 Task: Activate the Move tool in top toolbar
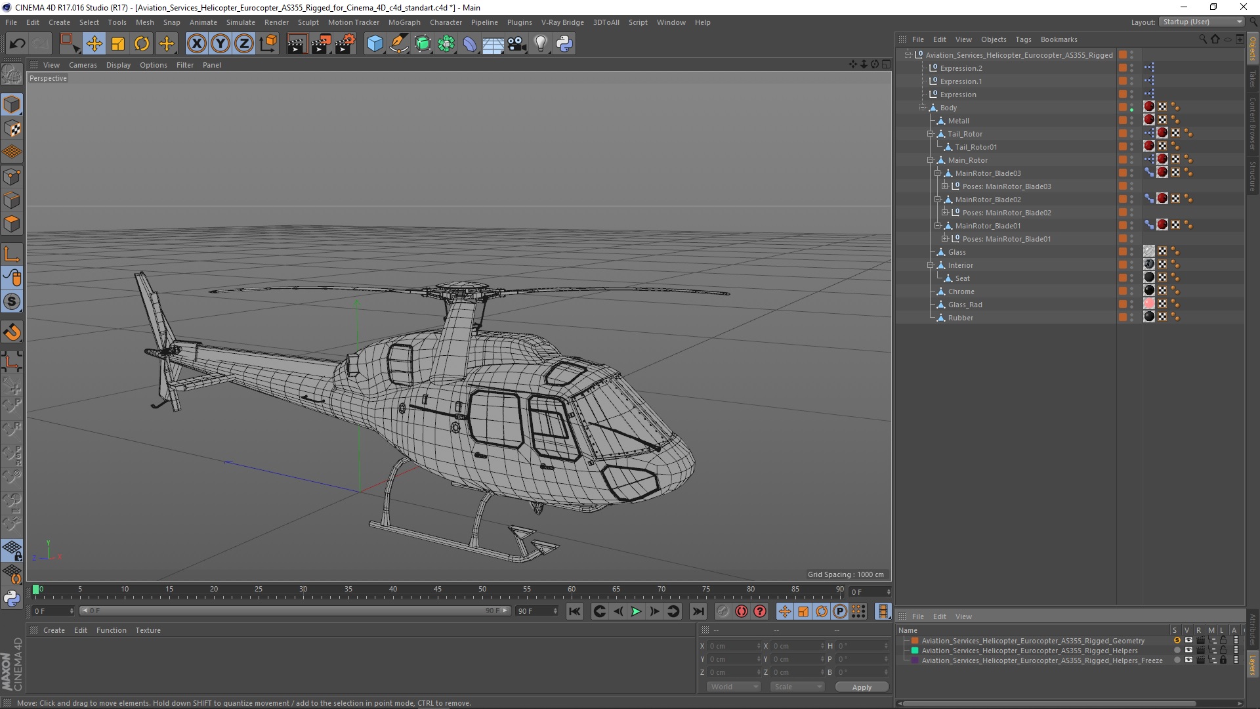(94, 44)
